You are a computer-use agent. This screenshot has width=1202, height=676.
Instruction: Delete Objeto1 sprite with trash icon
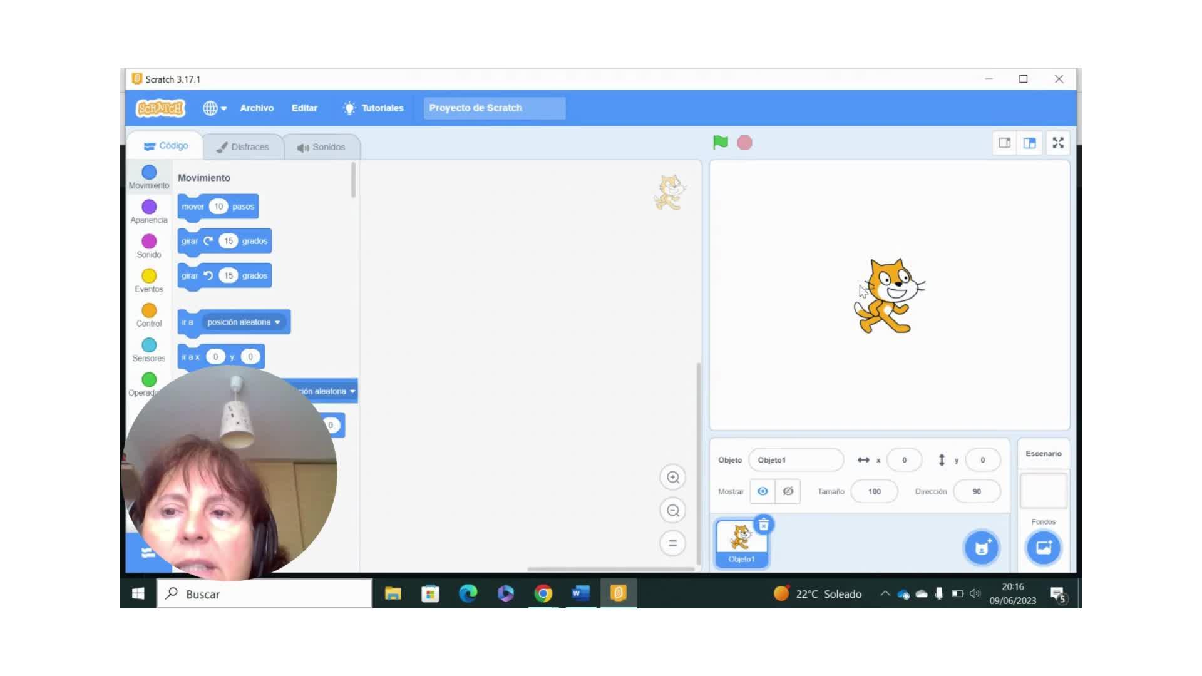tap(763, 525)
